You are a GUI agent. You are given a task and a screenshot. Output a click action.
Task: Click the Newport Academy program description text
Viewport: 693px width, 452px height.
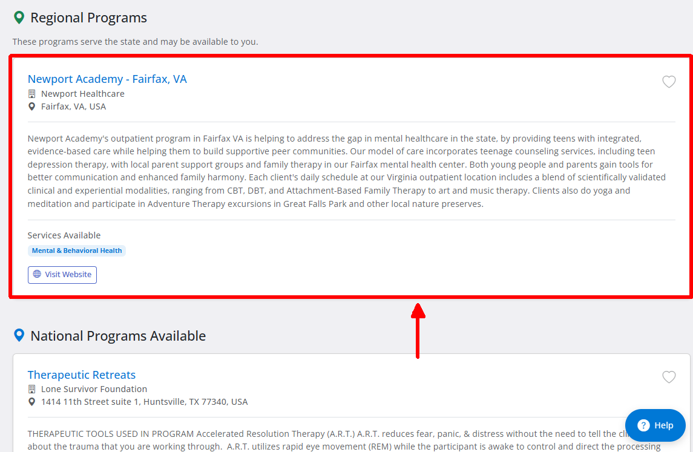(347, 171)
